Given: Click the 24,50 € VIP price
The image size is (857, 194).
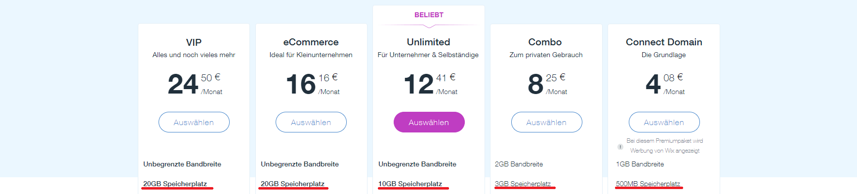Looking at the screenshot, I should [x=195, y=84].
